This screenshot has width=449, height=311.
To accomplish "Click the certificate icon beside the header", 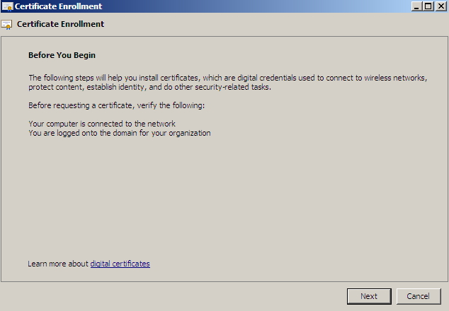I will coord(7,24).
